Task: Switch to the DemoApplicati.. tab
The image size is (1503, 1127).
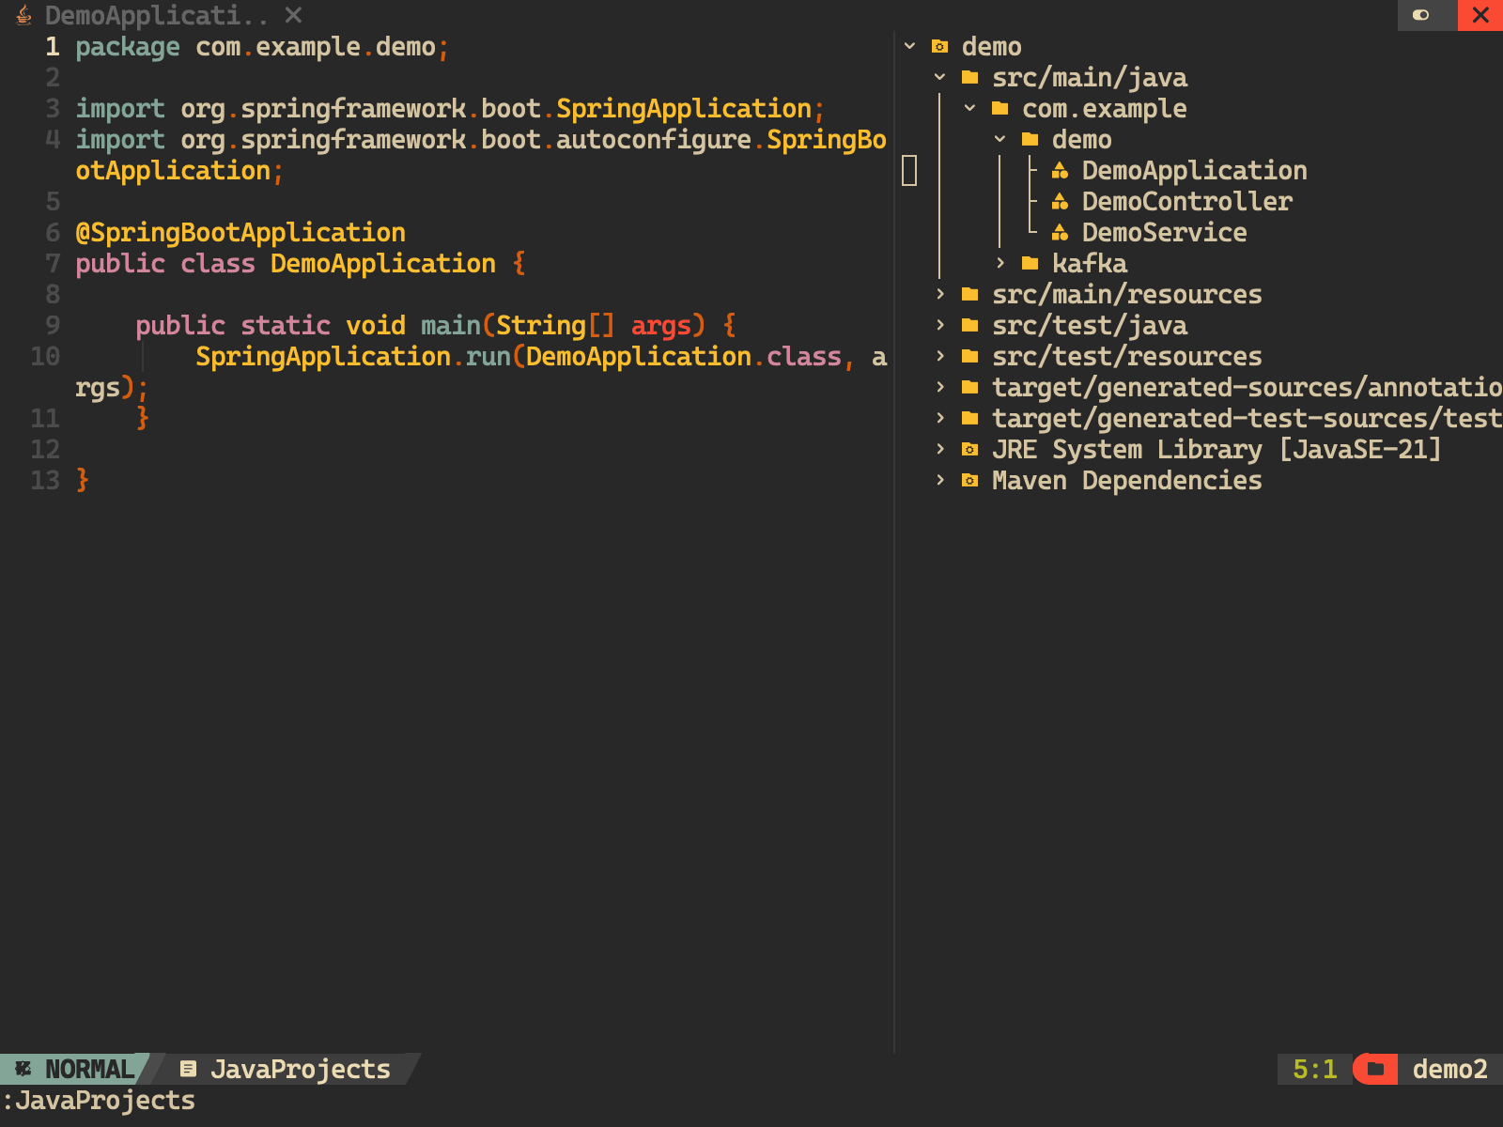Action: click(x=156, y=15)
